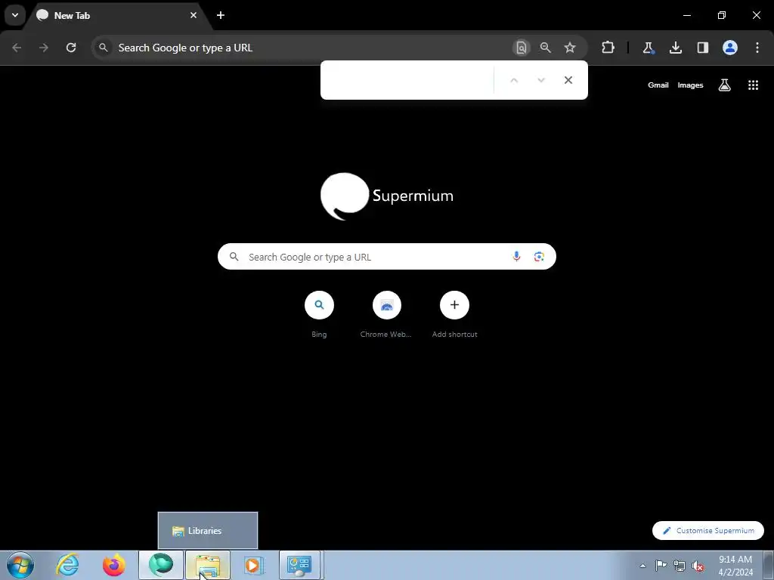The width and height of the screenshot is (774, 580).
Task: Restore down the browser window
Action: click(x=722, y=15)
